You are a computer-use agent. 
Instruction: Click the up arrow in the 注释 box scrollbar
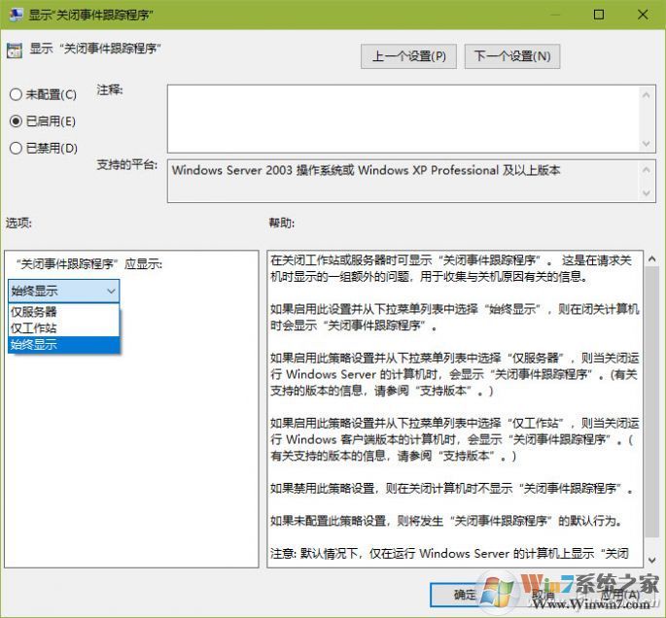[647, 93]
